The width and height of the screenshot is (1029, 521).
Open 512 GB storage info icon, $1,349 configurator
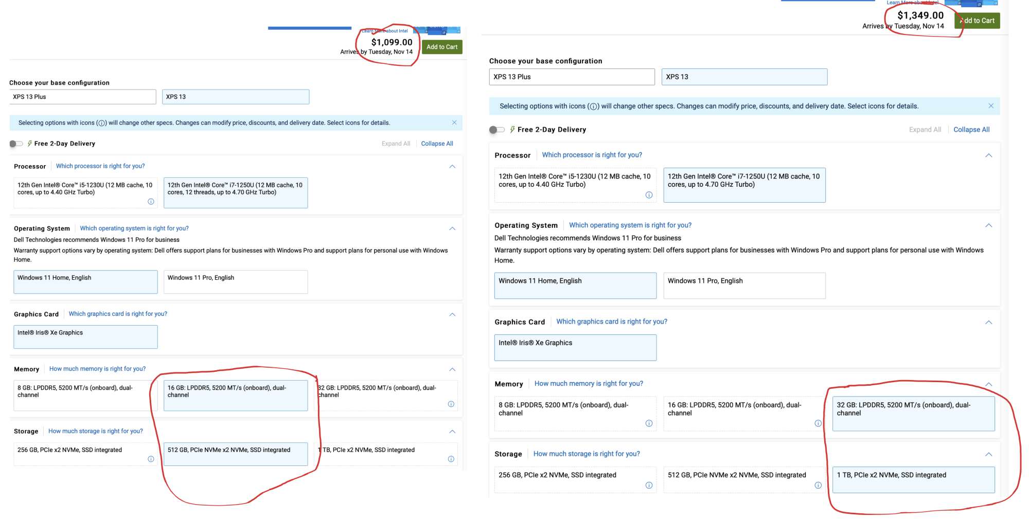coord(818,485)
